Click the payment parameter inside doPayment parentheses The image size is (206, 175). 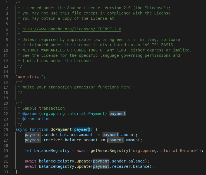82,130
